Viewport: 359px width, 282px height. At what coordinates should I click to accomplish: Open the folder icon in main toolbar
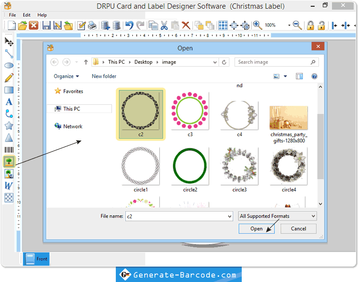click(x=22, y=25)
